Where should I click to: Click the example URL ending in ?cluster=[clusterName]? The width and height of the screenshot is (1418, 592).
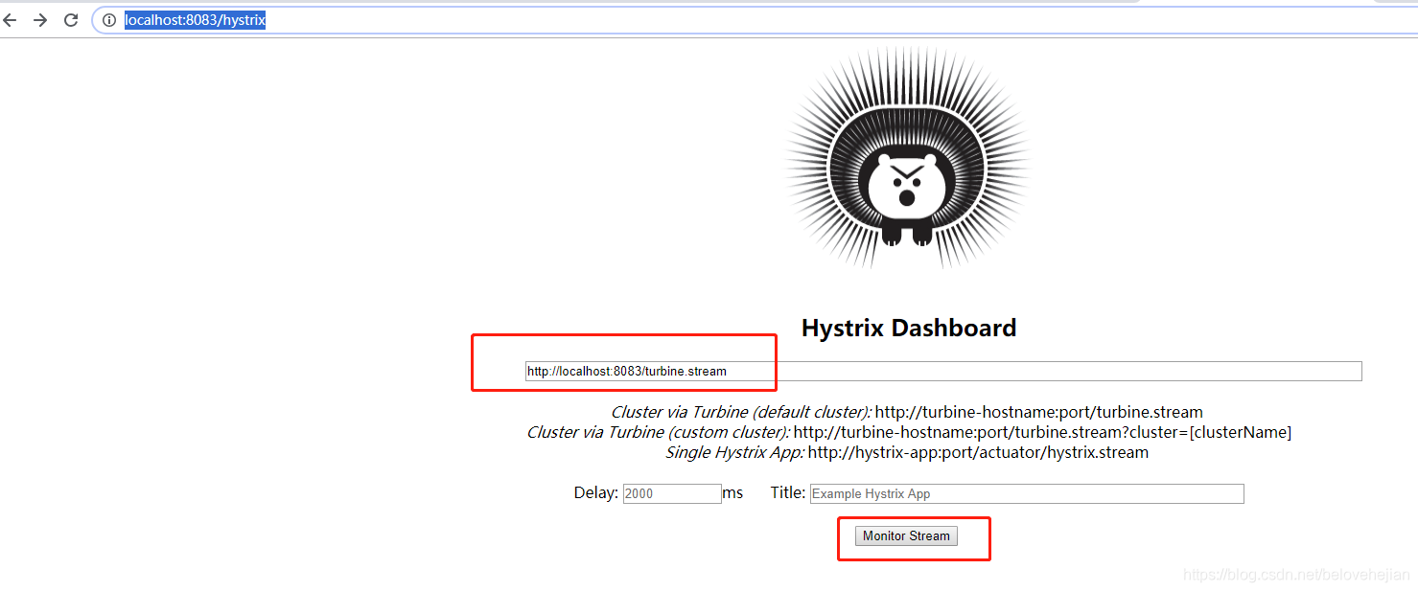coord(1043,433)
